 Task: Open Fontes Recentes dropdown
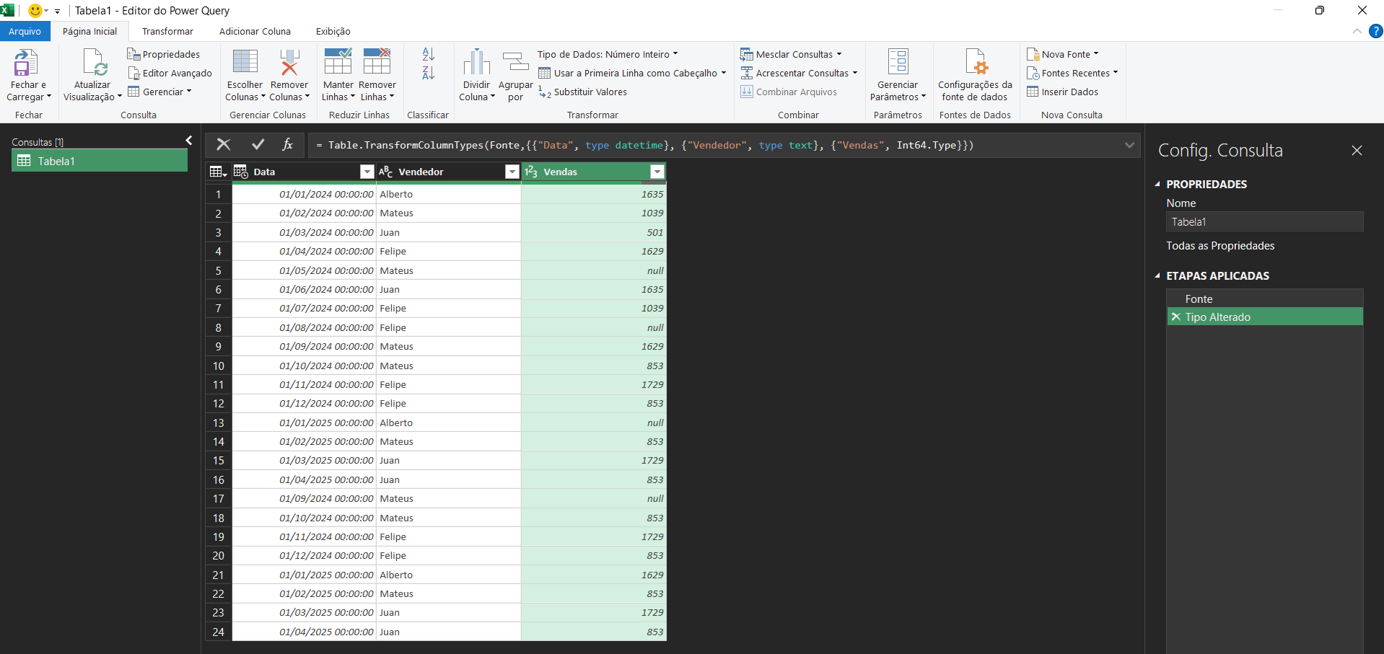[x=1072, y=73]
